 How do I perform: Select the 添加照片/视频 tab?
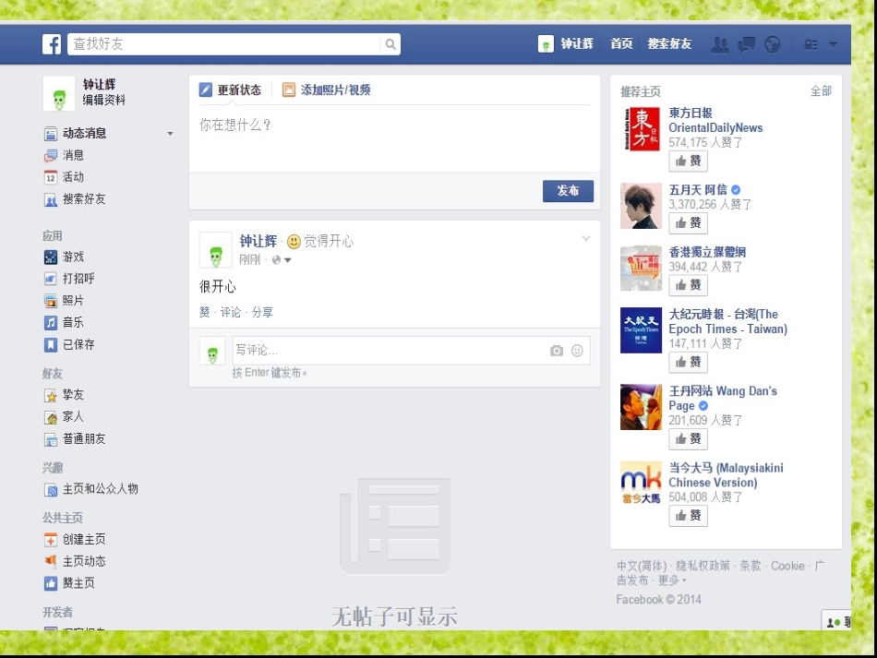click(327, 90)
